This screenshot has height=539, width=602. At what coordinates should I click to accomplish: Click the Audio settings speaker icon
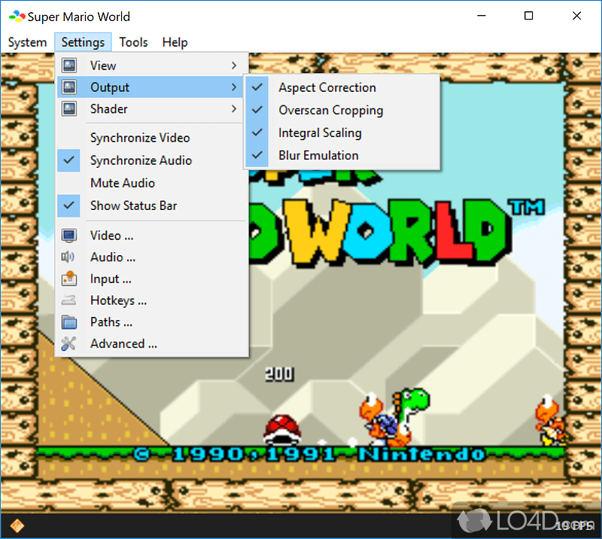[68, 257]
